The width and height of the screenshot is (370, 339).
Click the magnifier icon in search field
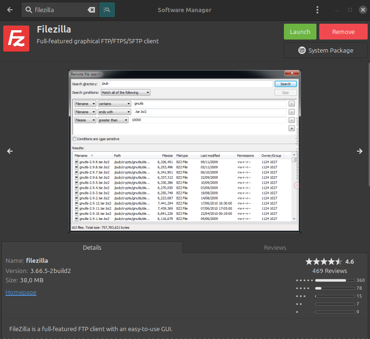[29, 10]
